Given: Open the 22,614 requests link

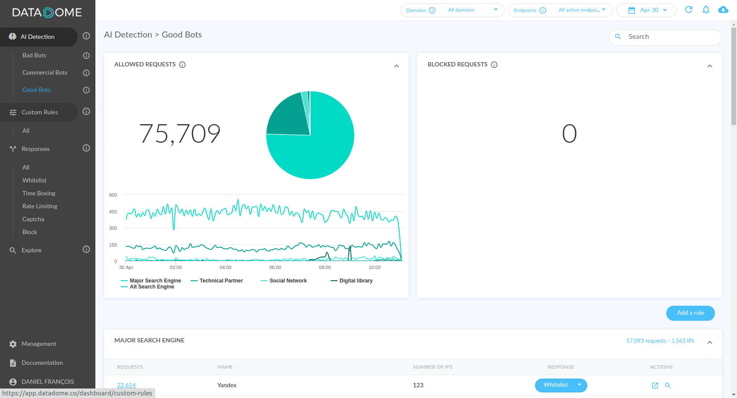Looking at the screenshot, I should (x=126, y=385).
